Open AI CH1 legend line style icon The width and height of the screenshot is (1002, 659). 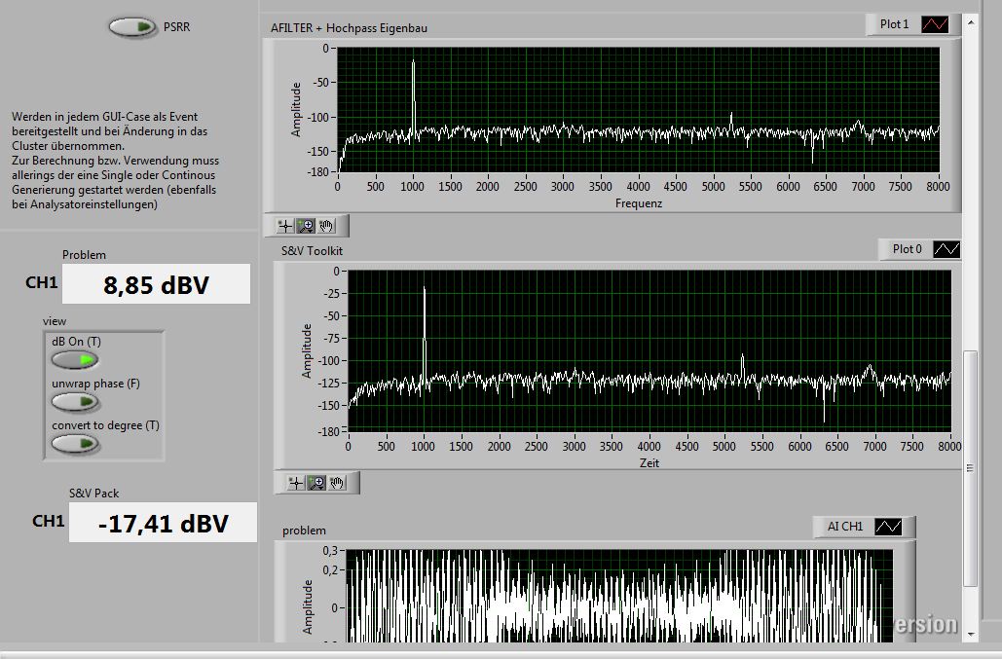888,527
